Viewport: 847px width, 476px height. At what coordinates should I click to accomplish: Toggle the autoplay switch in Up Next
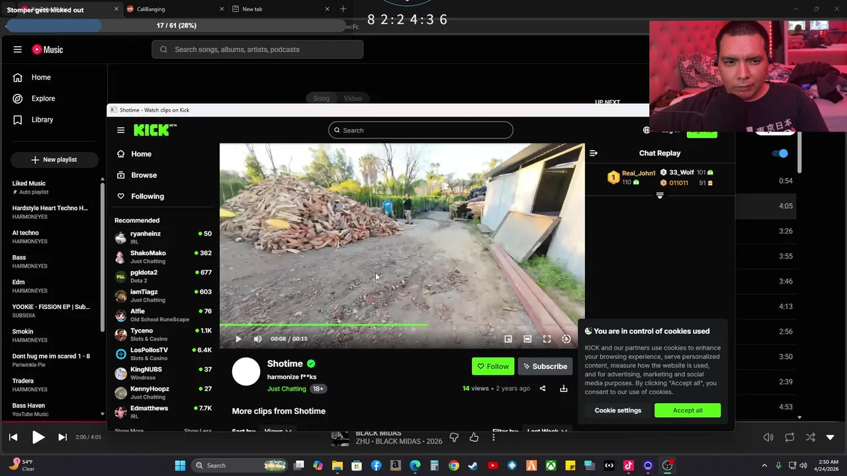click(780, 153)
